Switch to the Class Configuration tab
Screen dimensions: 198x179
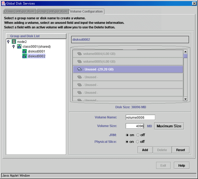tap(19, 12)
